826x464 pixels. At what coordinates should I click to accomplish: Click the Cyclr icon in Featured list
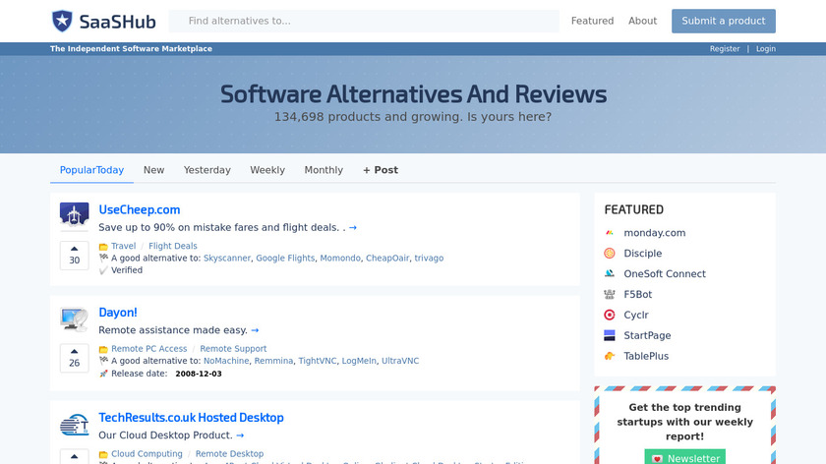click(x=611, y=316)
